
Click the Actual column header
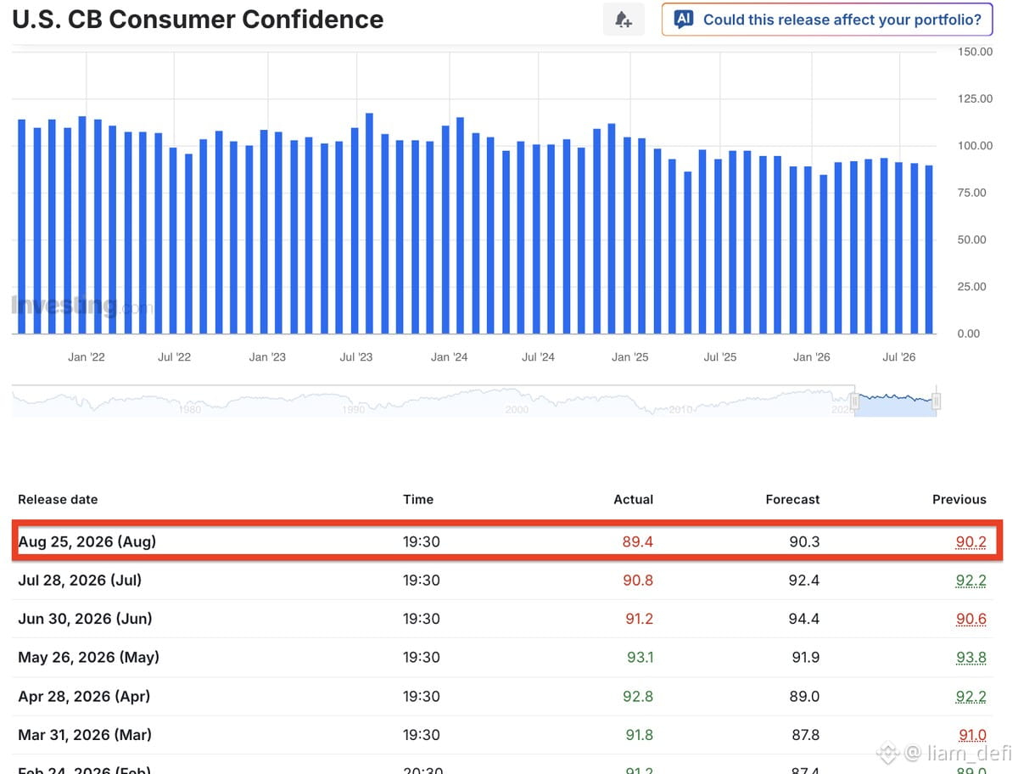pyautogui.click(x=634, y=499)
